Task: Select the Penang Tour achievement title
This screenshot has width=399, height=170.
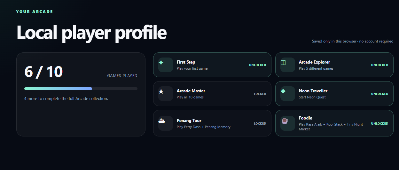Action: (x=189, y=120)
